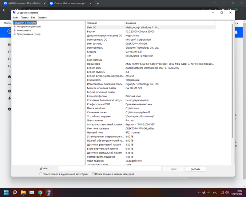This screenshot has height=197, width=246.
Task: Go back in Chrome
Action: click(4, 10)
